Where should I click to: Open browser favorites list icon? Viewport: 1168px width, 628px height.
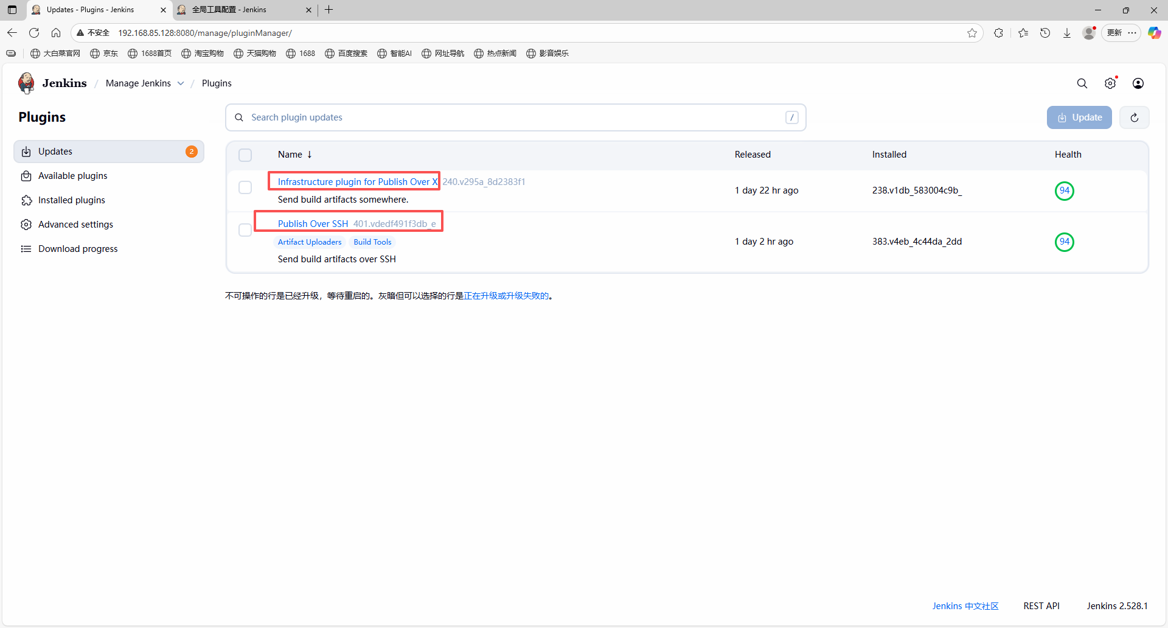tap(1023, 33)
